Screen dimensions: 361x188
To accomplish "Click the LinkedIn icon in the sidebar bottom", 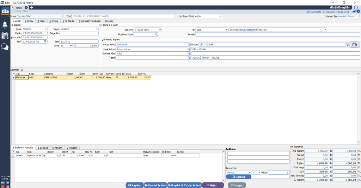I will pos(7,183).
